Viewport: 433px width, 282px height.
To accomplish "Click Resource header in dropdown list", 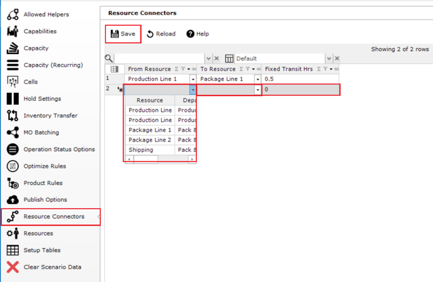I will (150, 100).
